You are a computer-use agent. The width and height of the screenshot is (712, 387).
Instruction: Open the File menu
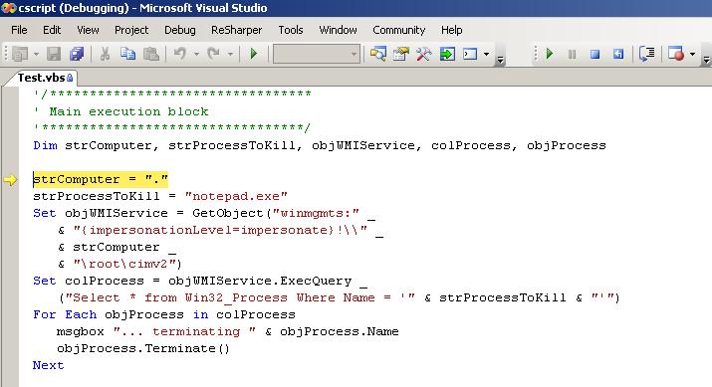tap(19, 30)
